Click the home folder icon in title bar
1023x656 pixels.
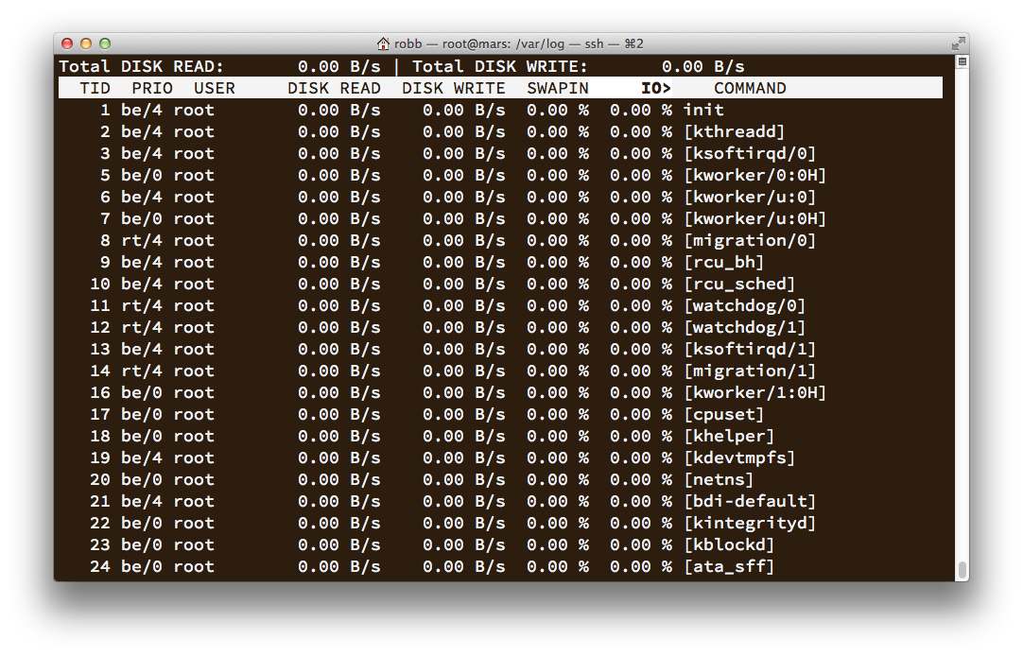[383, 43]
